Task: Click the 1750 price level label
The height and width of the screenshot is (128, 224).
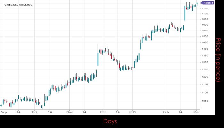Action: click(x=205, y=13)
